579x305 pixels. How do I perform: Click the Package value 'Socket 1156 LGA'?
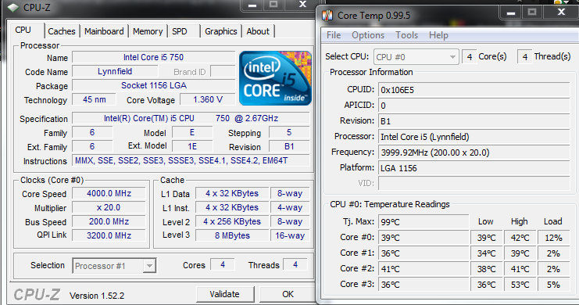click(x=154, y=85)
